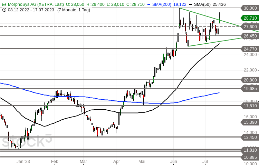Click the 27,600 dashed level tag

(250, 26)
